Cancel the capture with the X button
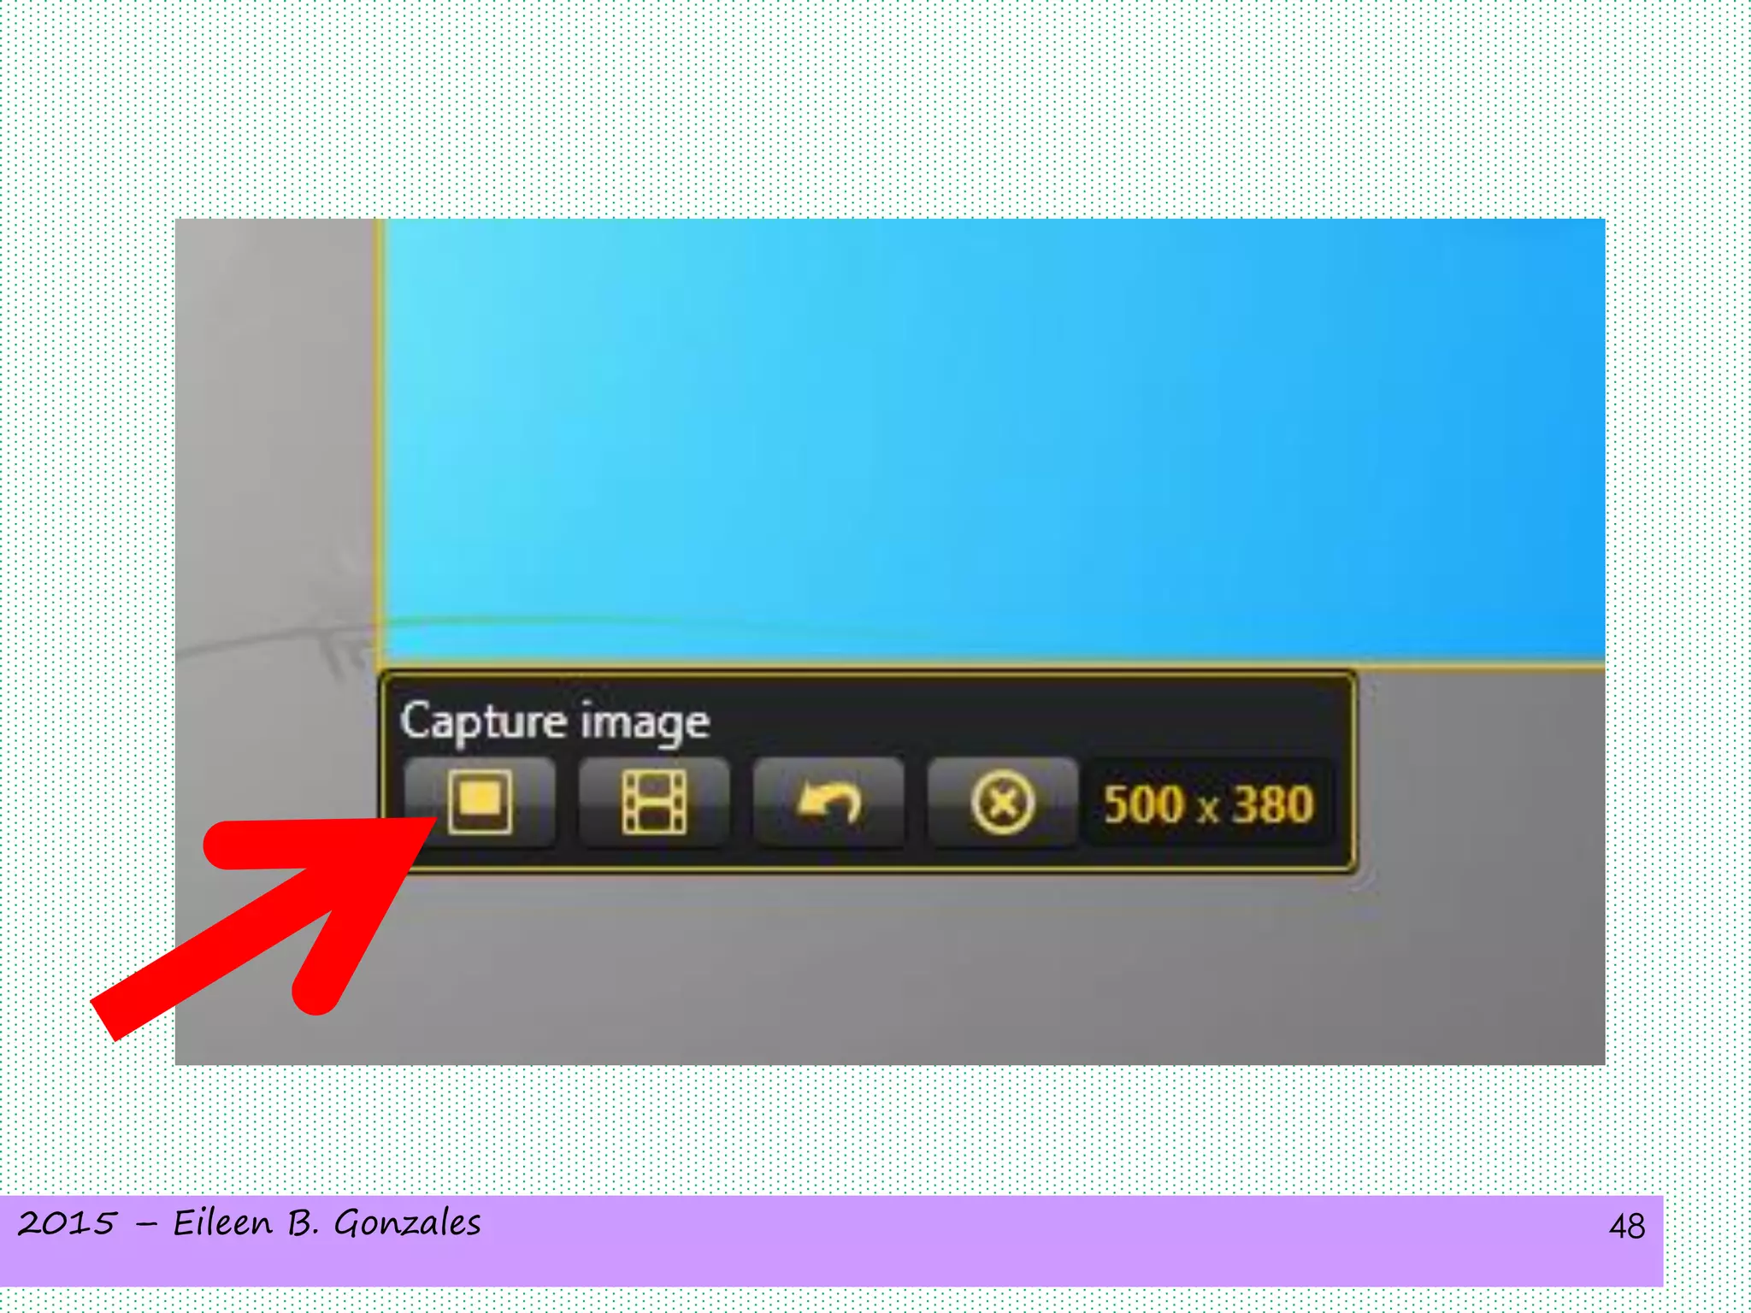The width and height of the screenshot is (1751, 1313). 1002,802
